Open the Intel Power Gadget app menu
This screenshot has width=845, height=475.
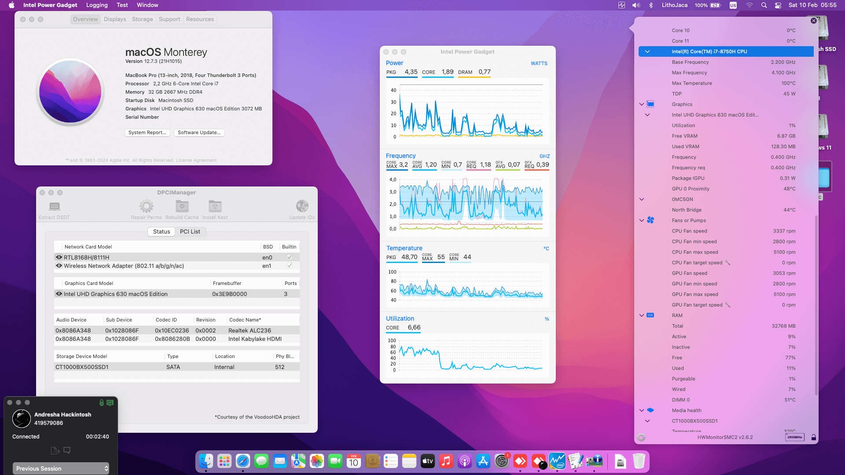click(x=50, y=5)
